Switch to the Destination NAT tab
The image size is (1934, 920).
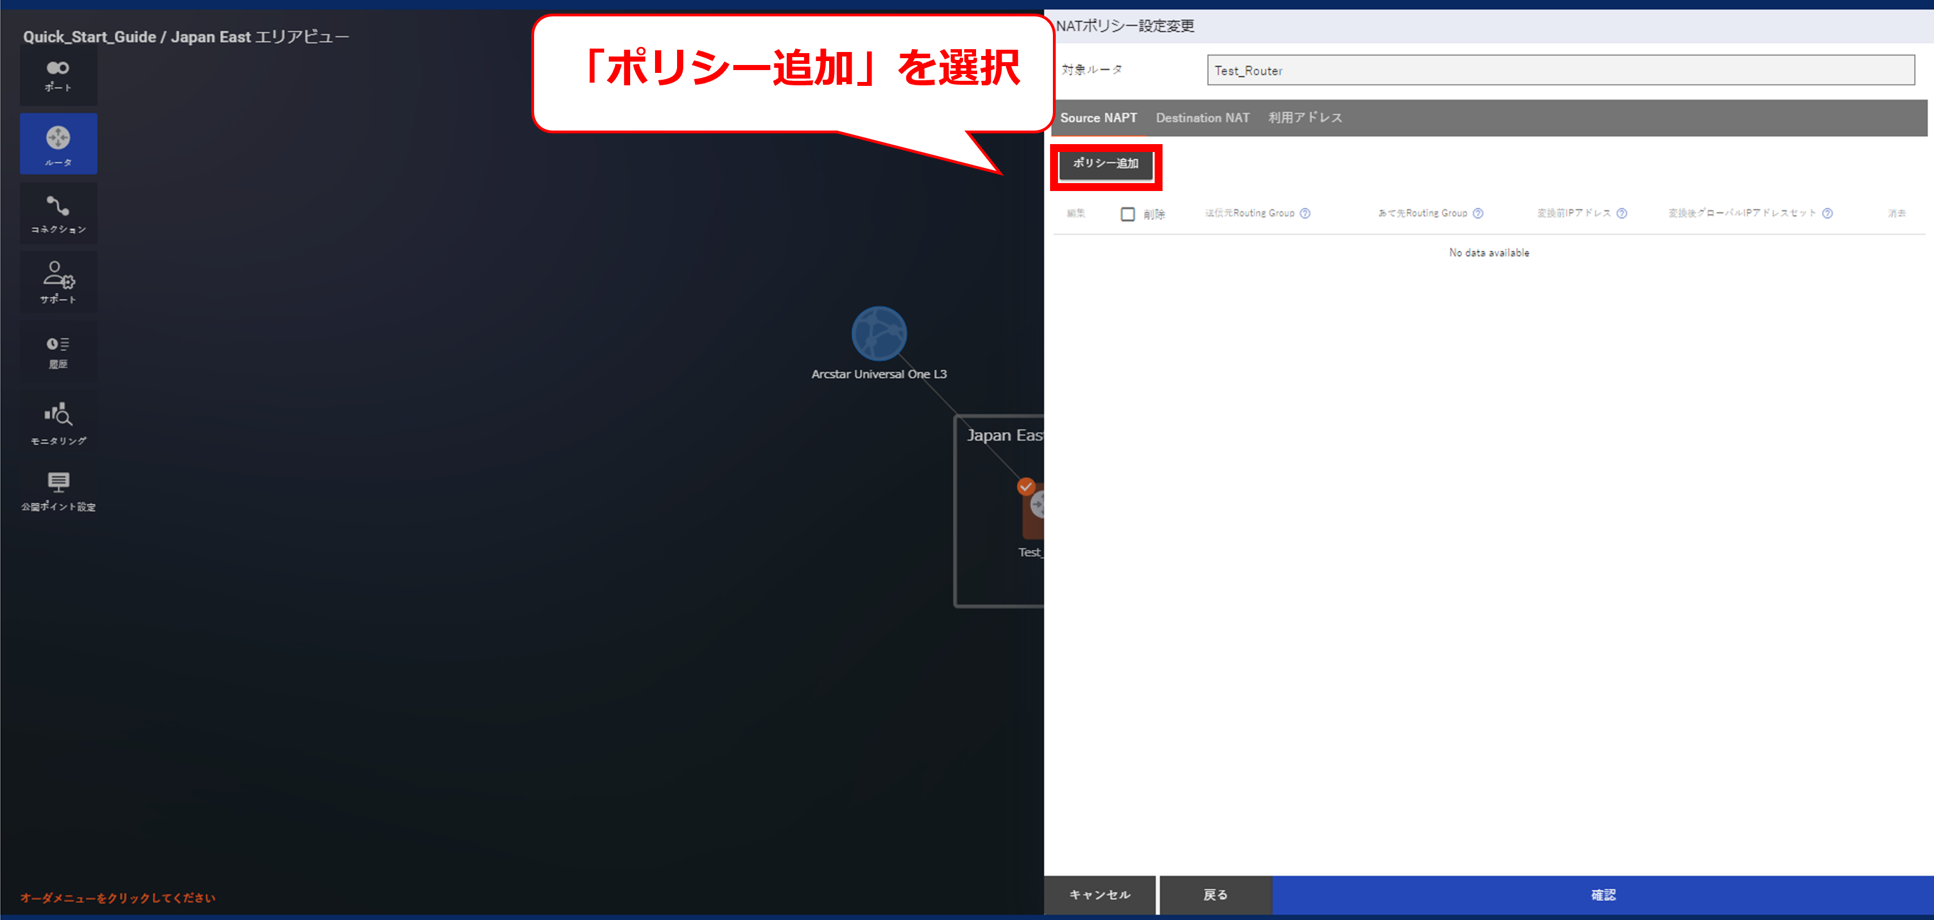pos(1202,118)
